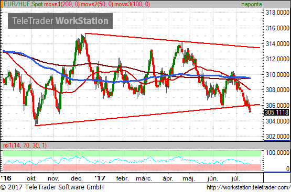Click the RSI 100,0000 axis label

click(x=278, y=153)
